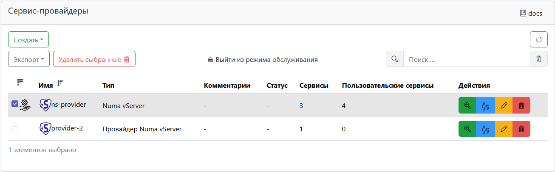Edit provider-2 with the pencil button
This screenshot has width=555, height=172.
[504, 129]
